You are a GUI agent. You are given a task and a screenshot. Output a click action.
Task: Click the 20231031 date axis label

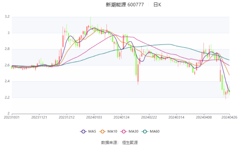[x=12, y=117]
